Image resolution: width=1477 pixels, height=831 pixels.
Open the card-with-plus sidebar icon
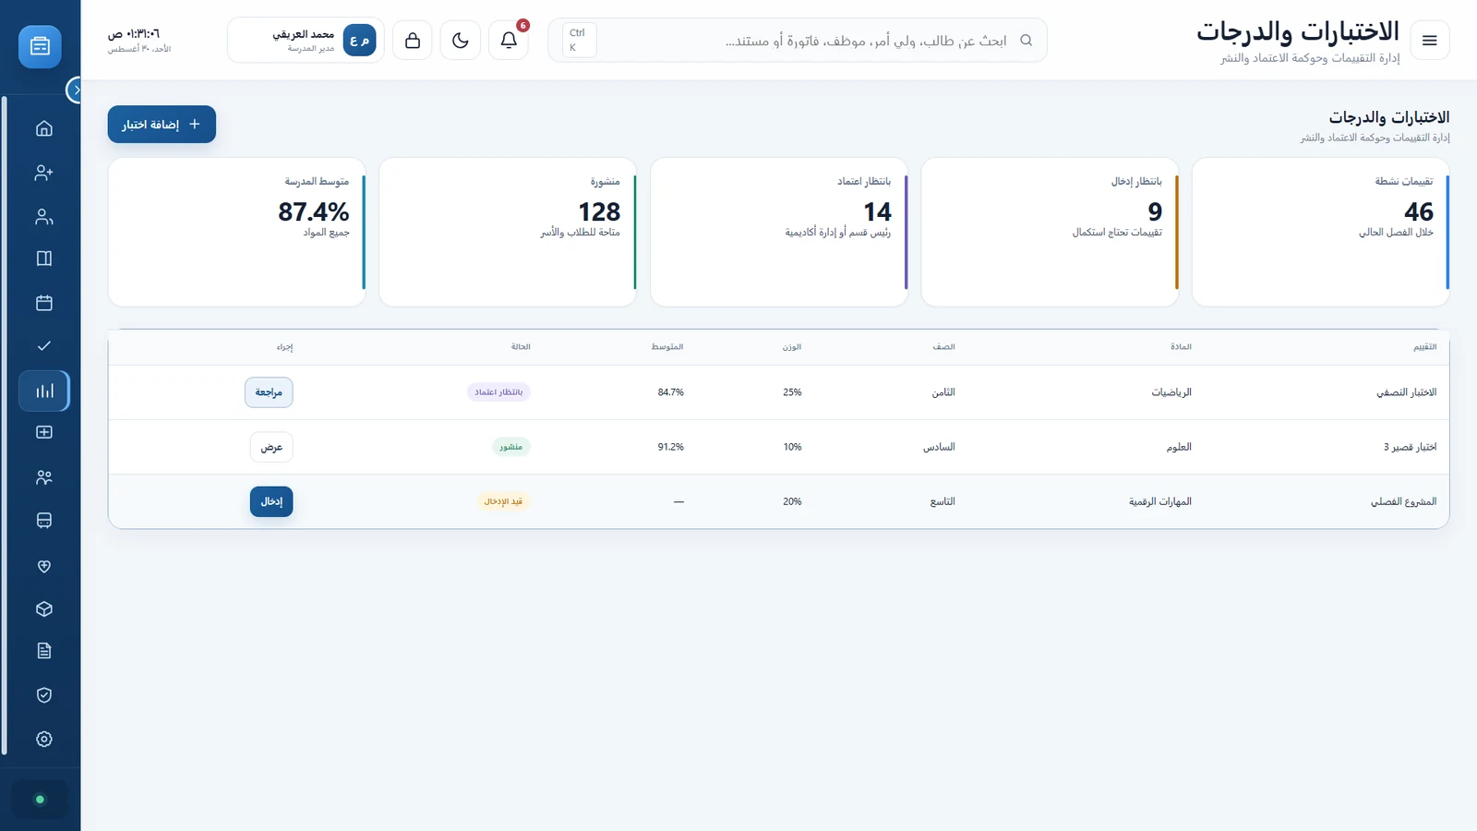(x=43, y=432)
